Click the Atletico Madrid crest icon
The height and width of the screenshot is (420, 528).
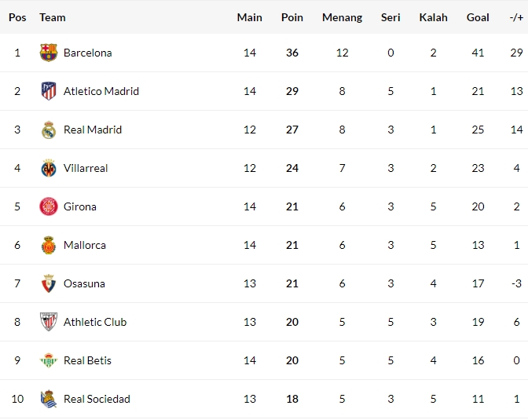point(49,91)
